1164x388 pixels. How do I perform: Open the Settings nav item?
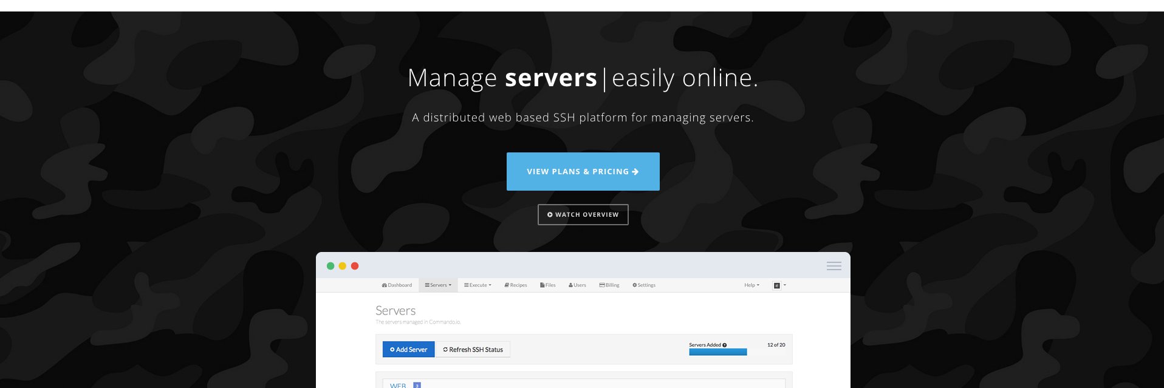tap(644, 285)
